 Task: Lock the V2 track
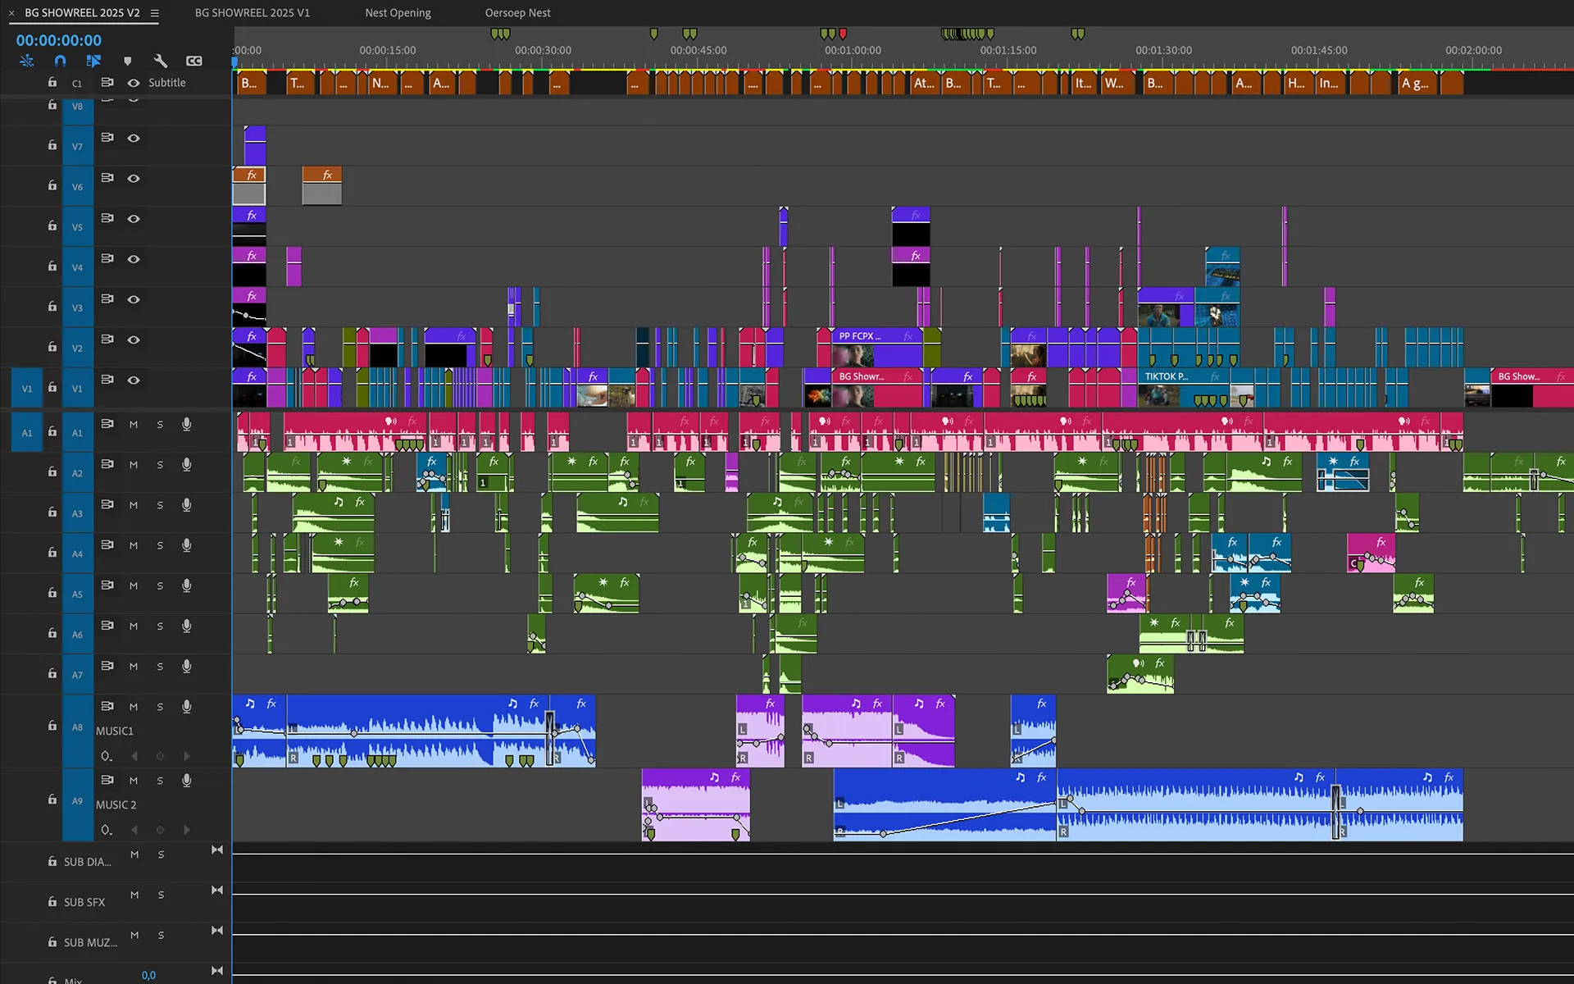(x=52, y=347)
